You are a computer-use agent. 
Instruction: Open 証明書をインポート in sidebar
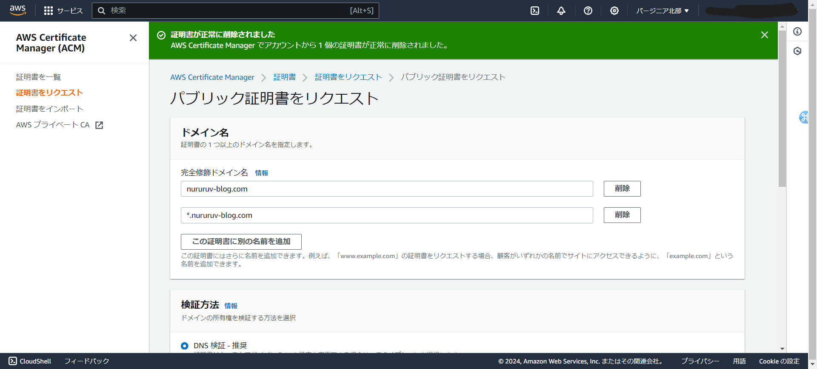(x=49, y=109)
